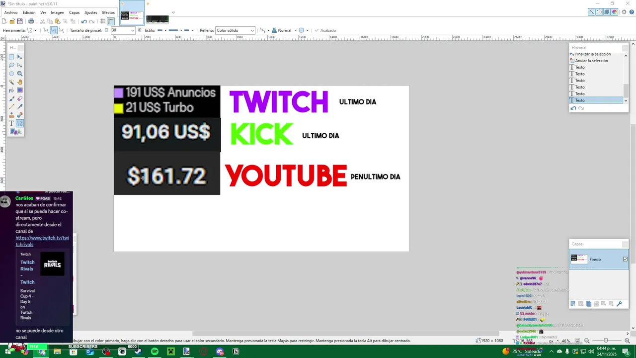Select the highlighted spline curve type
636x358 pixels.
pos(54,30)
